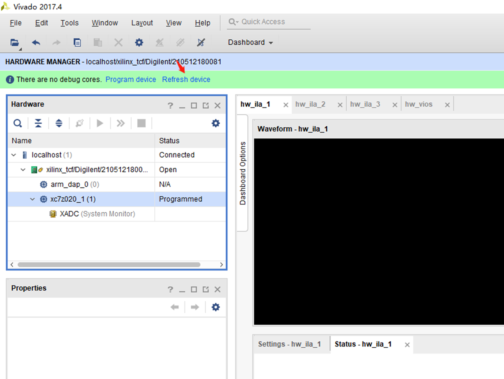The width and height of the screenshot is (504, 379).
Task: Select the hw_ila_1 tab
Action: (255, 104)
